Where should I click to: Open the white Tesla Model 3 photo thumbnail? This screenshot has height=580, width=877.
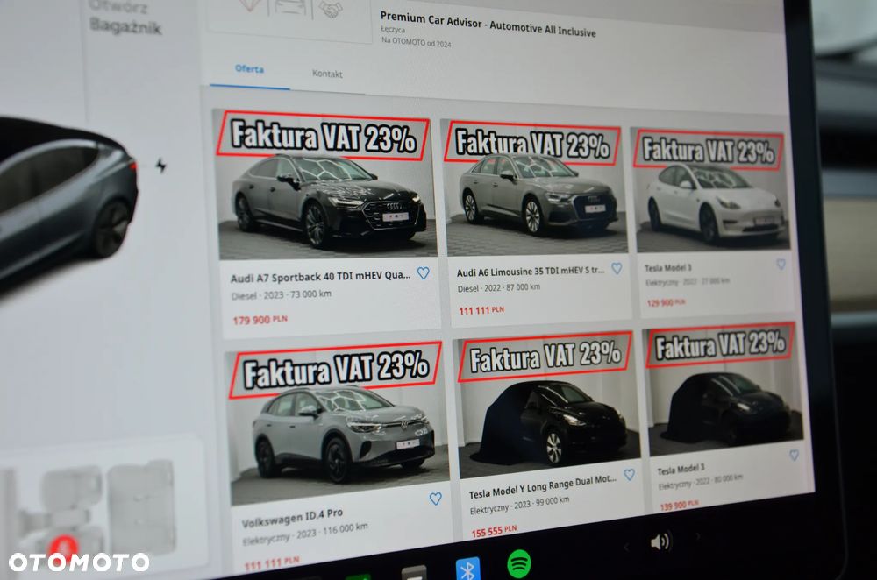[709, 190]
